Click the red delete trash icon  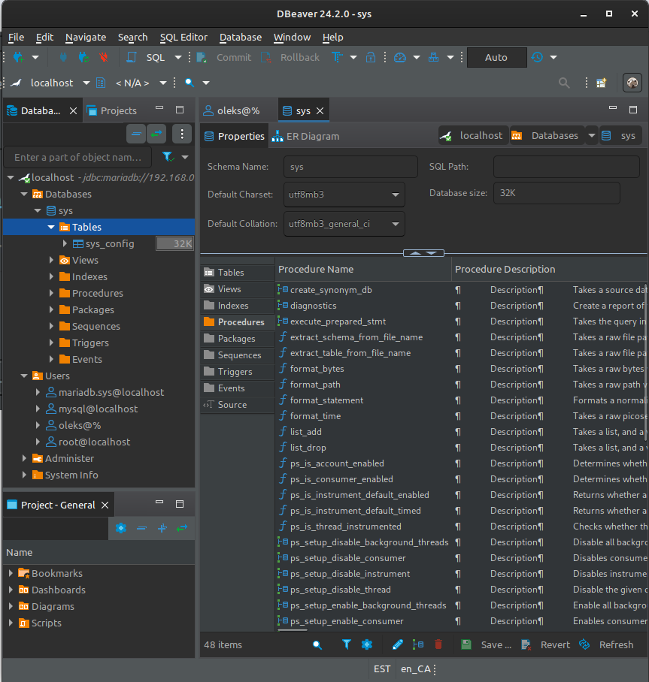pos(438,644)
